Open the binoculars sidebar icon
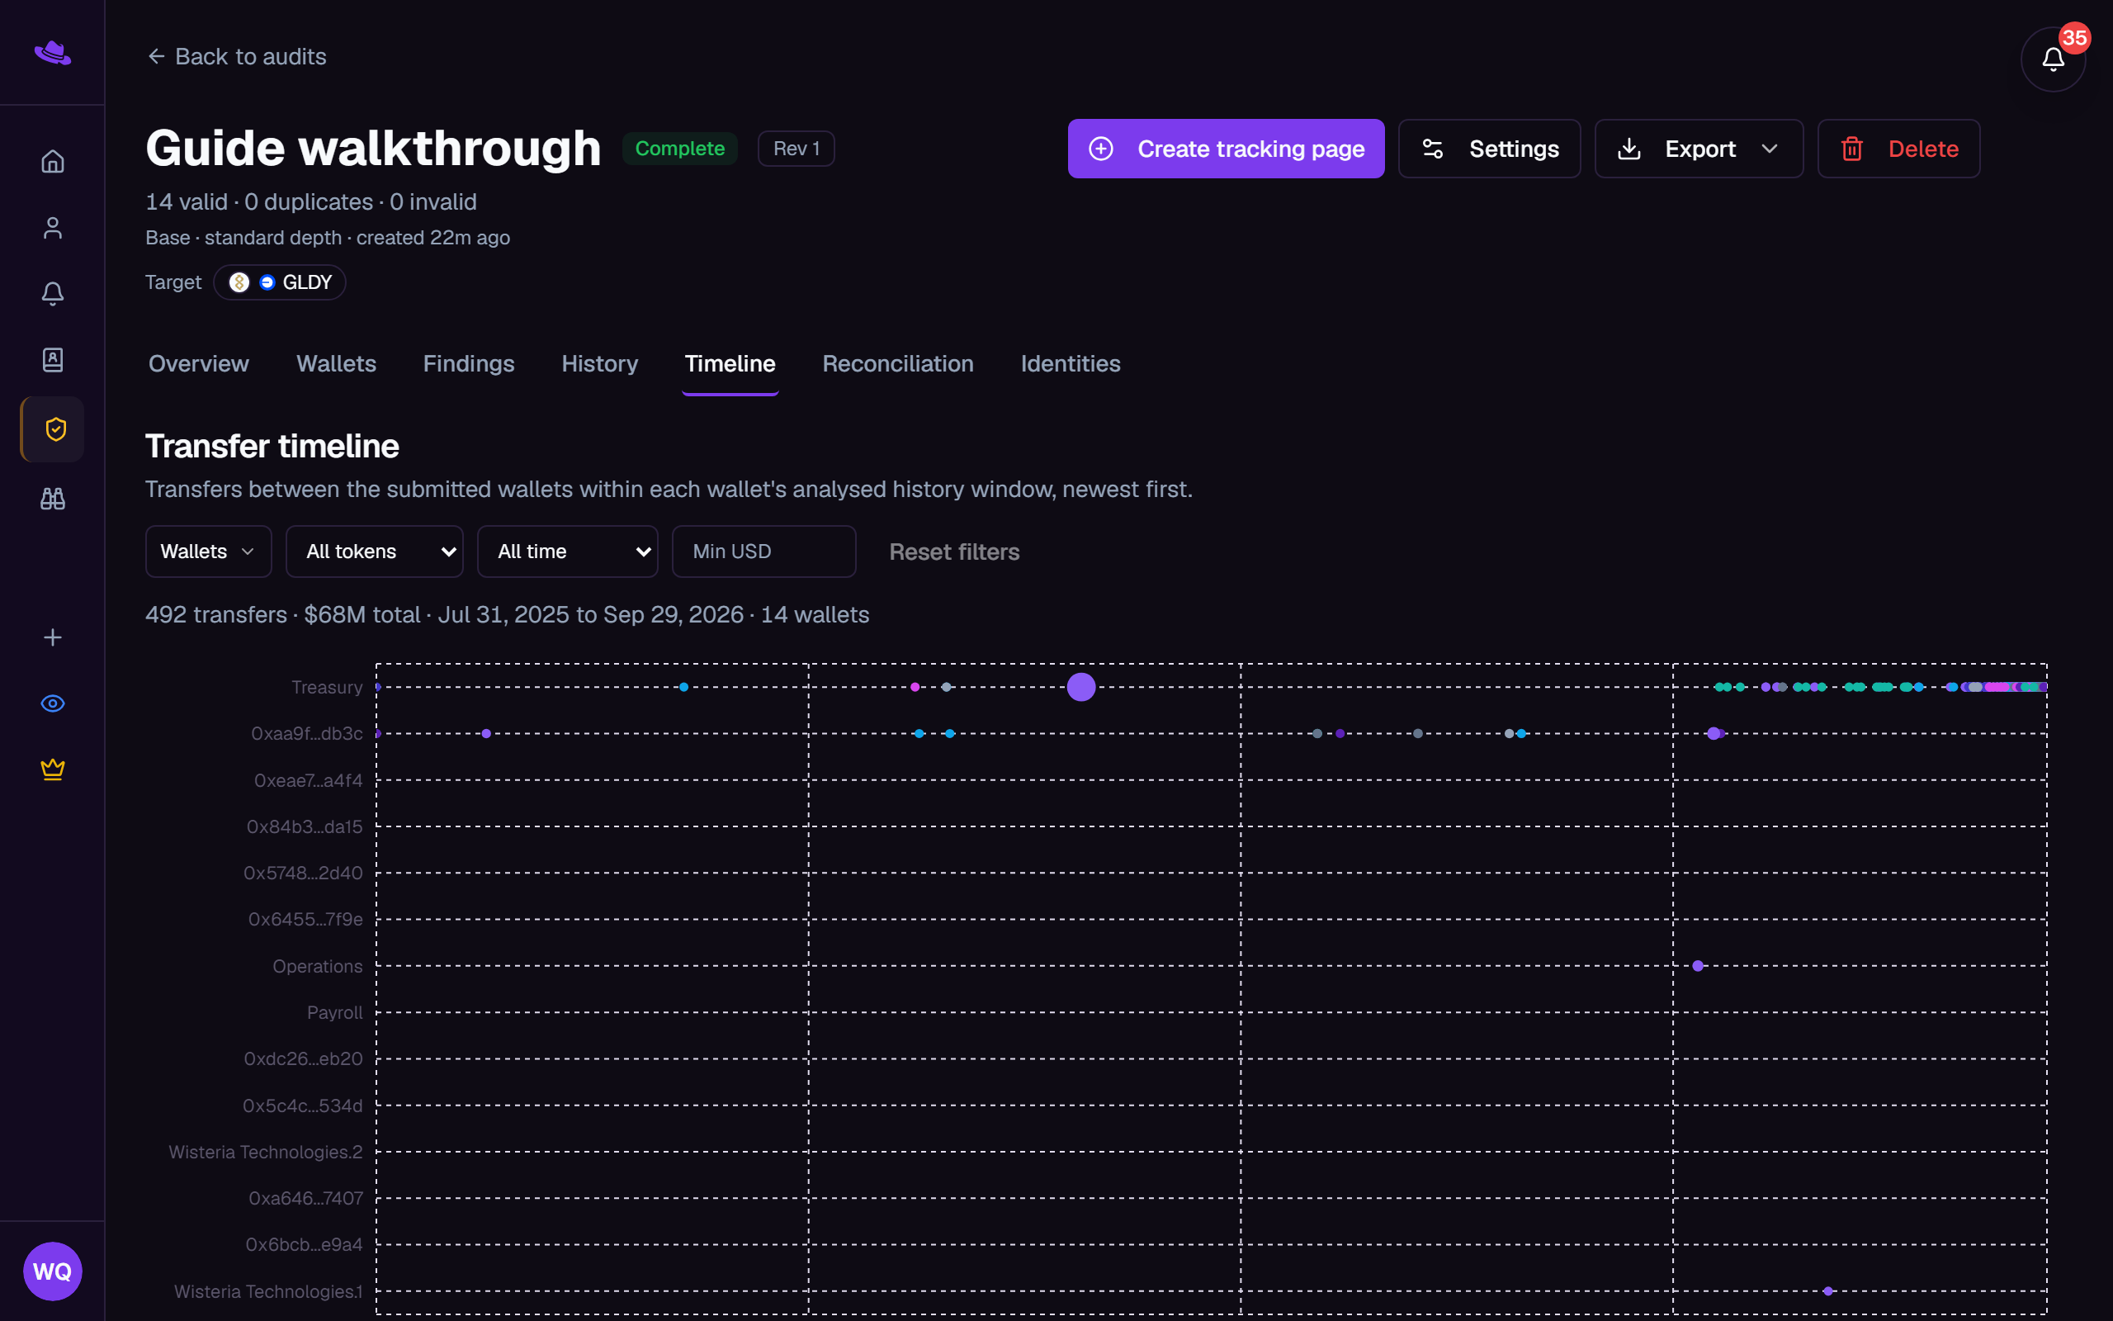The height and width of the screenshot is (1321, 2113). [x=52, y=499]
